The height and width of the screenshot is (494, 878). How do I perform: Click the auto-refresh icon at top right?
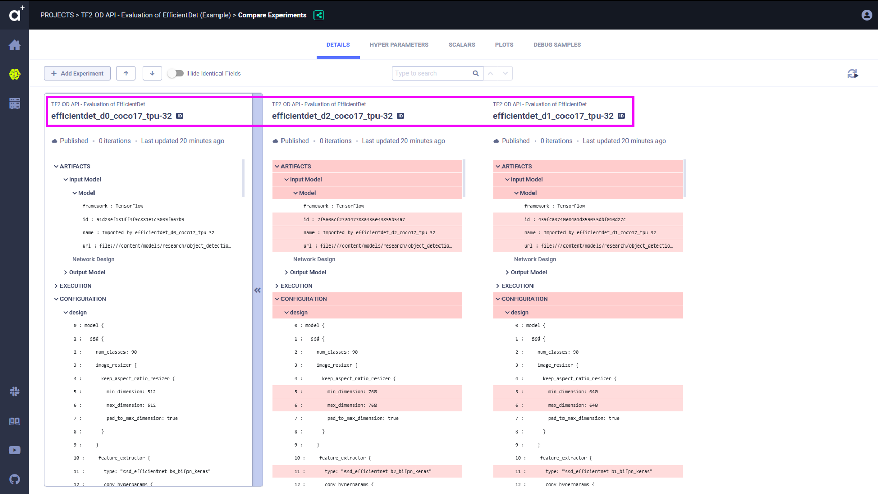(853, 74)
